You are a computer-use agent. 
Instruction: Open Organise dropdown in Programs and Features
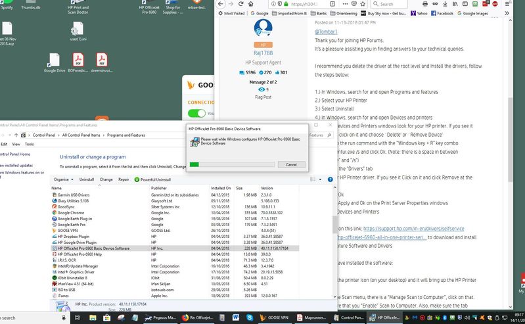(63, 179)
